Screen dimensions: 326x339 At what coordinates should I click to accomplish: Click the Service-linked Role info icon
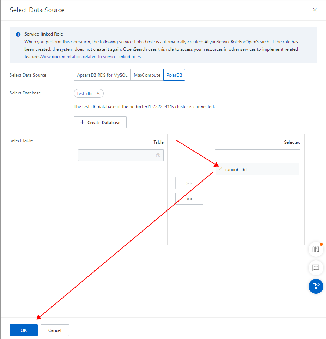[x=18, y=34]
